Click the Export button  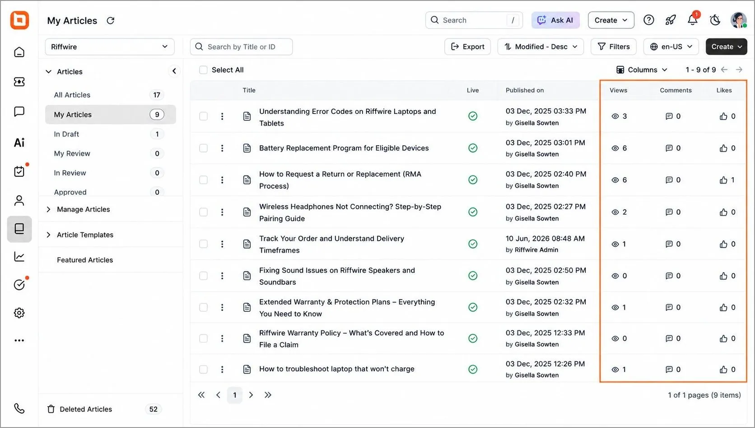coord(467,47)
